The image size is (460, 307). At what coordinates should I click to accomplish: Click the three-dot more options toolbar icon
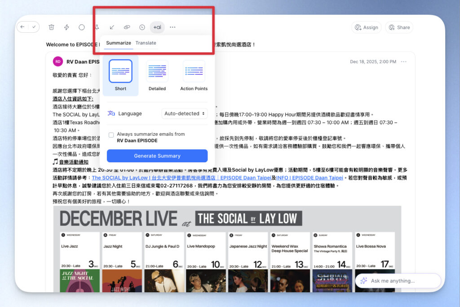point(172,27)
